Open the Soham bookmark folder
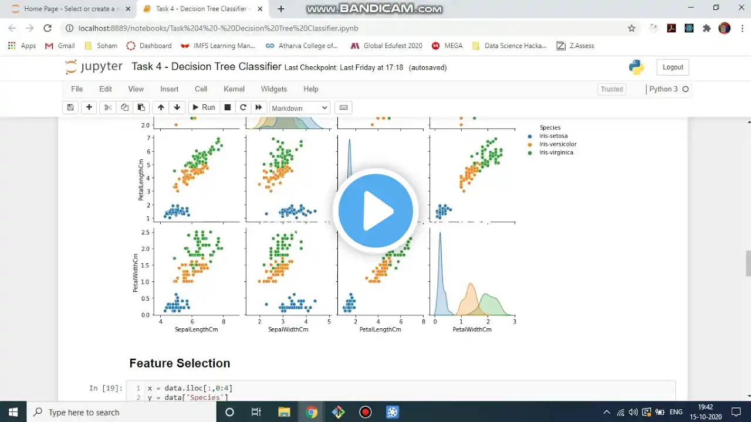This screenshot has width=751, height=422. coord(101,46)
